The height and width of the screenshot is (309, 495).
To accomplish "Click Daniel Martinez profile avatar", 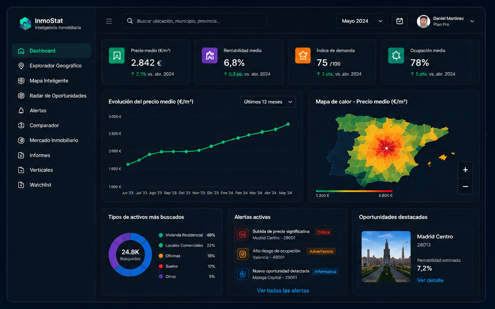I will pos(423,22).
